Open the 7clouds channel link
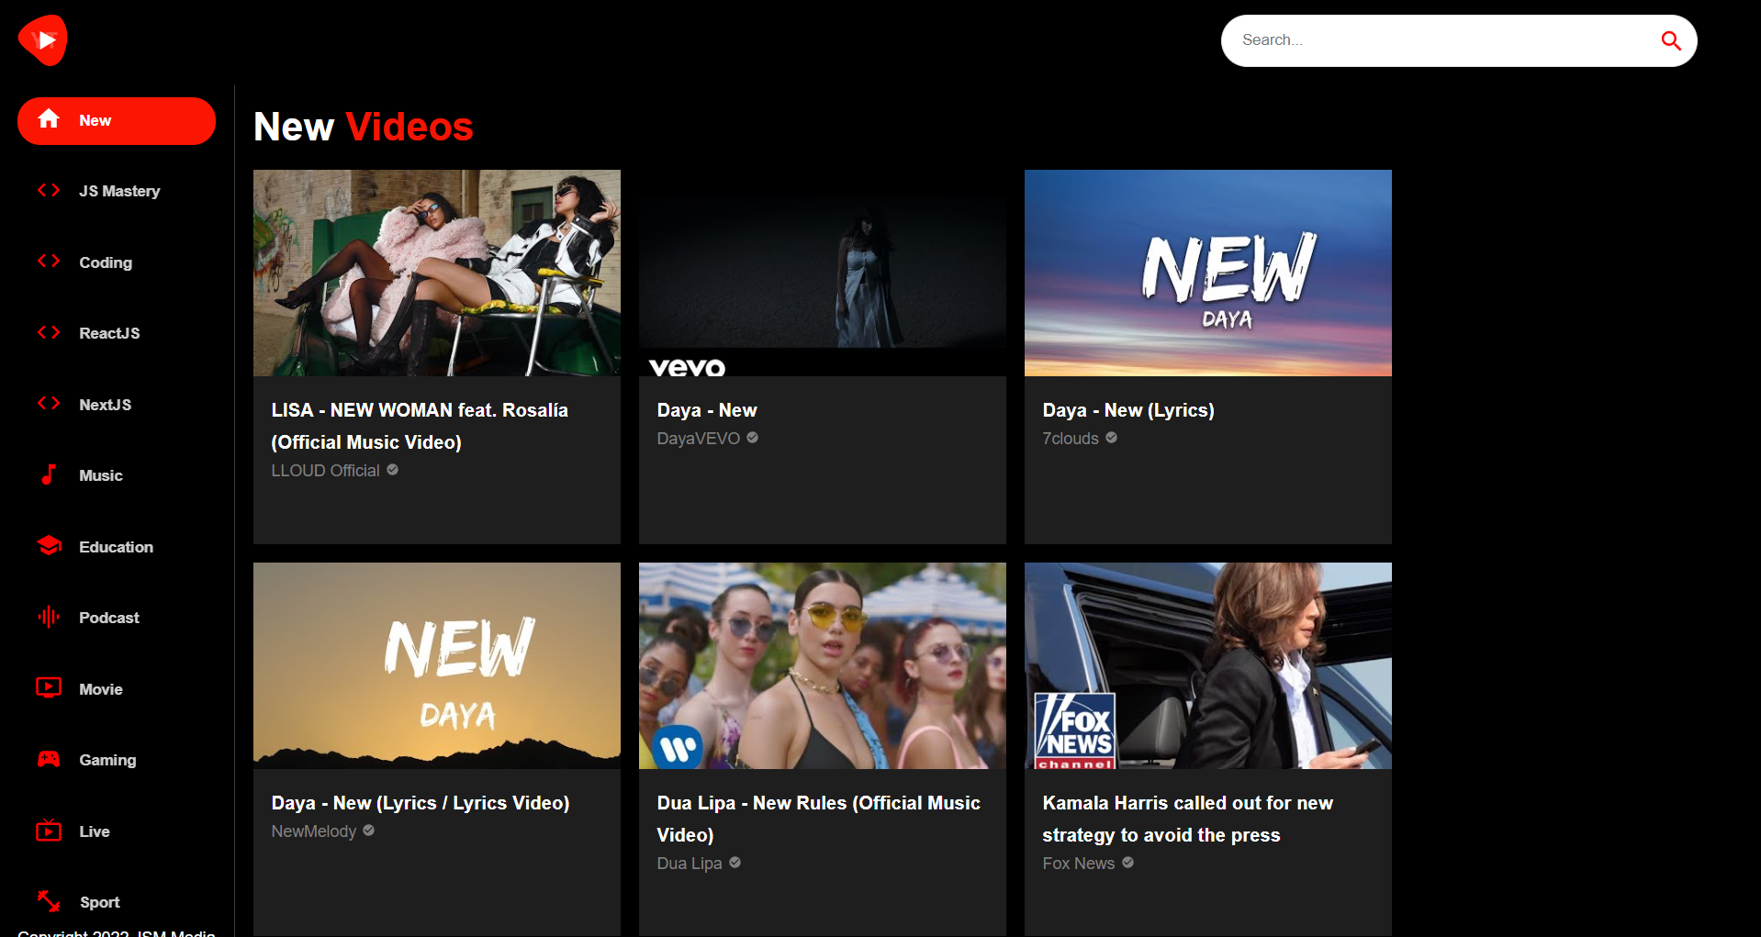Image resolution: width=1761 pixels, height=937 pixels. click(x=1071, y=439)
